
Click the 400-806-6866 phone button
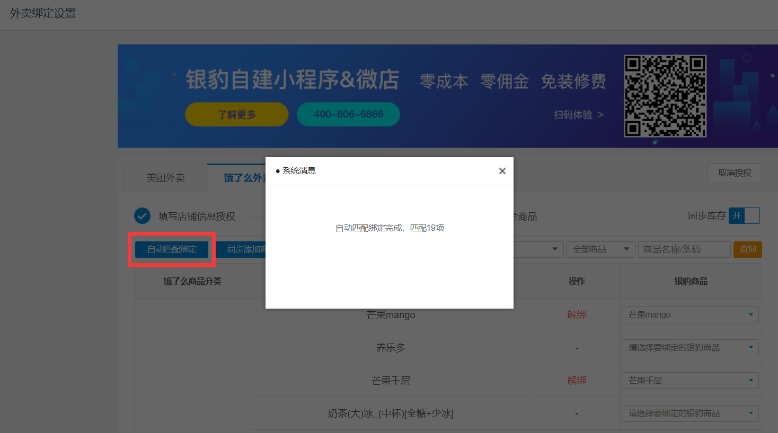348,114
